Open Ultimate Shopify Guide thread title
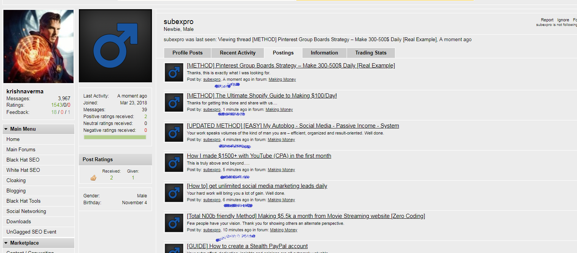This screenshot has height=253, width=577. click(262, 96)
